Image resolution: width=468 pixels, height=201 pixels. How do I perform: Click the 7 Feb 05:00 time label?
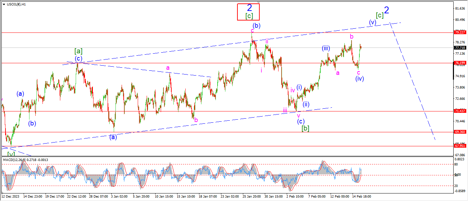click(x=317, y=197)
